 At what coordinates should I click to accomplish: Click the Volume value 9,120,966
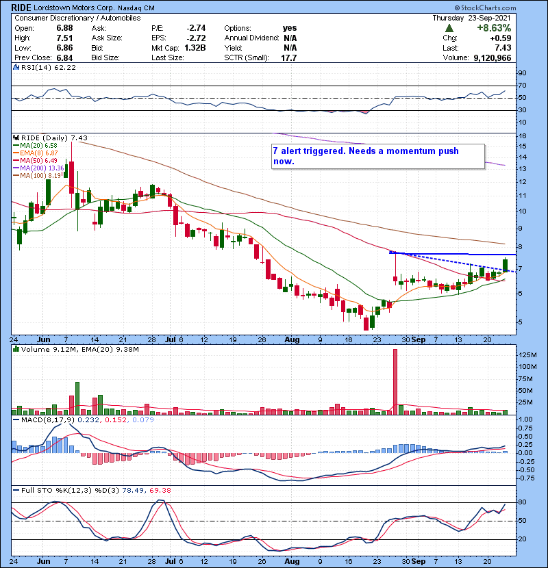point(493,58)
